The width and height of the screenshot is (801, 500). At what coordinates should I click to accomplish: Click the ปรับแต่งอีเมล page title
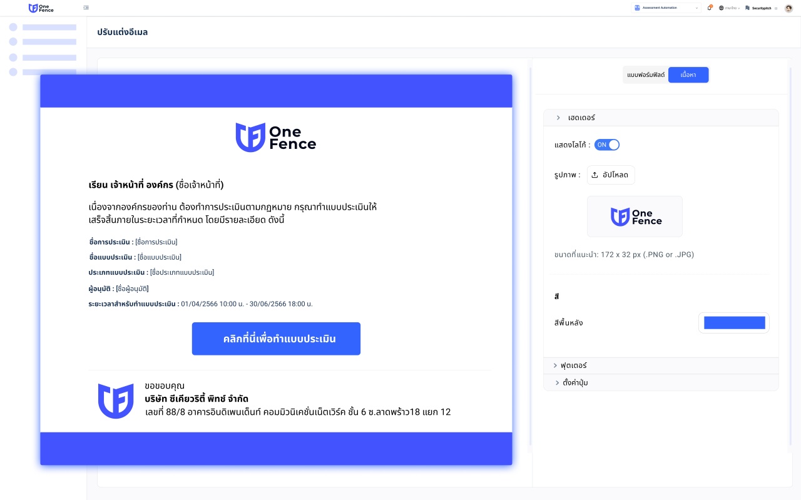[x=123, y=32]
